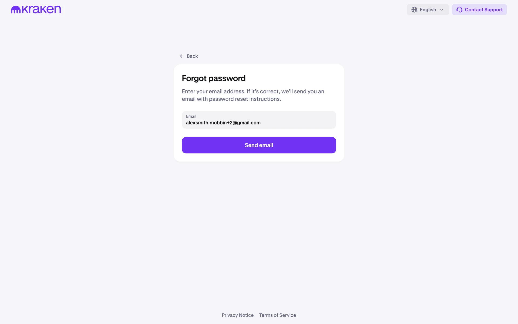Click the Contact Support label text

(483, 10)
